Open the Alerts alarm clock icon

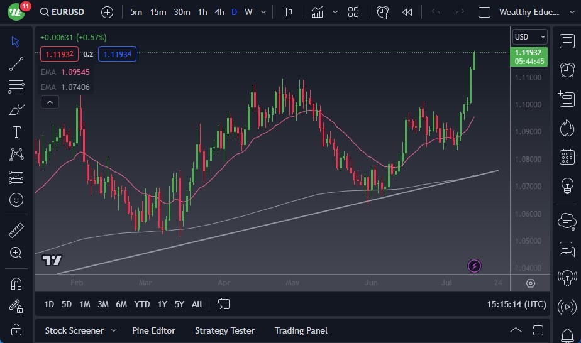[567, 69]
